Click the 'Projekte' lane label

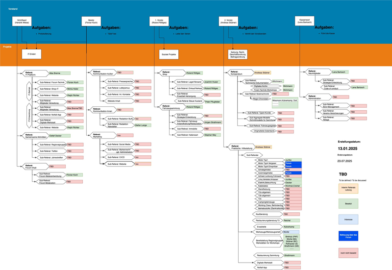[x=7, y=47]
